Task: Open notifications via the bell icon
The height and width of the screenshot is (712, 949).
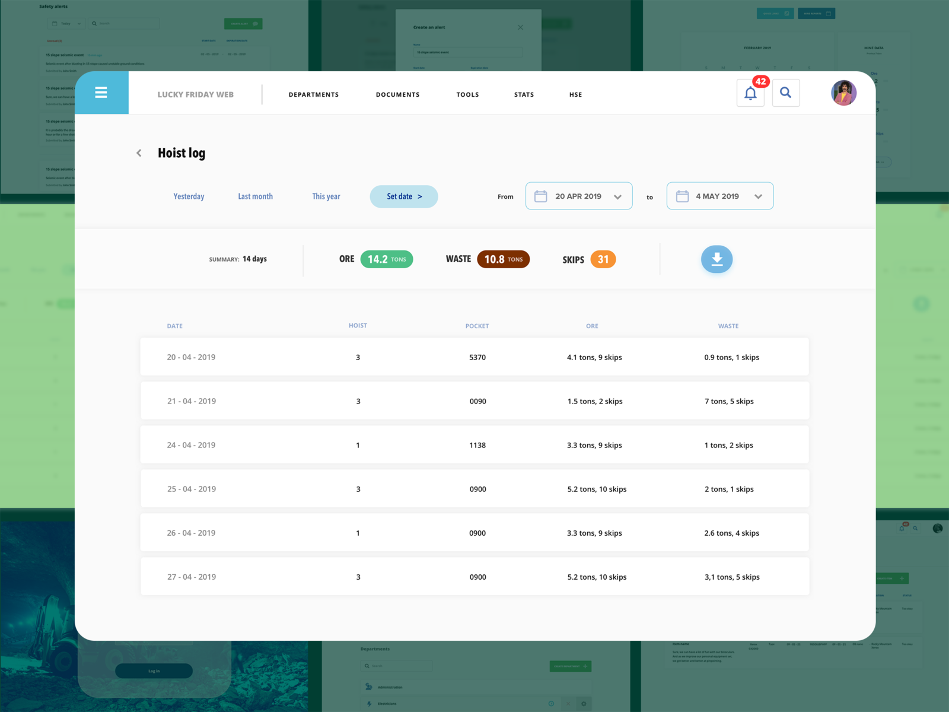Action: [750, 93]
